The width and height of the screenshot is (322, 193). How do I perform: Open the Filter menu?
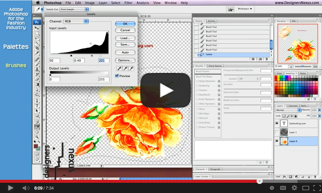point(128,3)
